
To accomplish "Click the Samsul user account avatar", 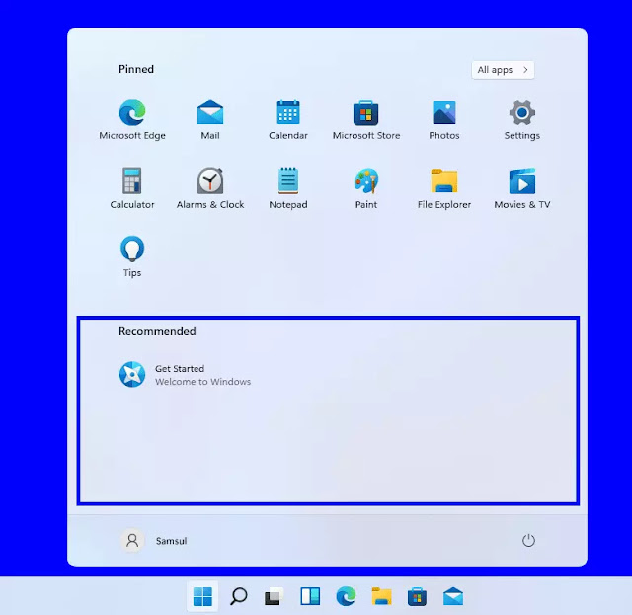I will [x=132, y=540].
